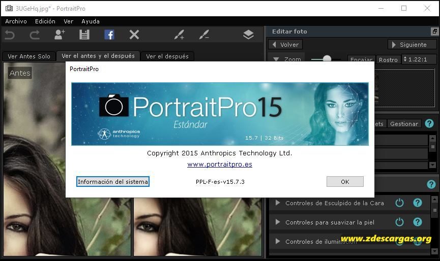Image resolution: width=440 pixels, height=261 pixels.
Task: Click the Redo arrow icon in toolbar
Action: [x=35, y=35]
